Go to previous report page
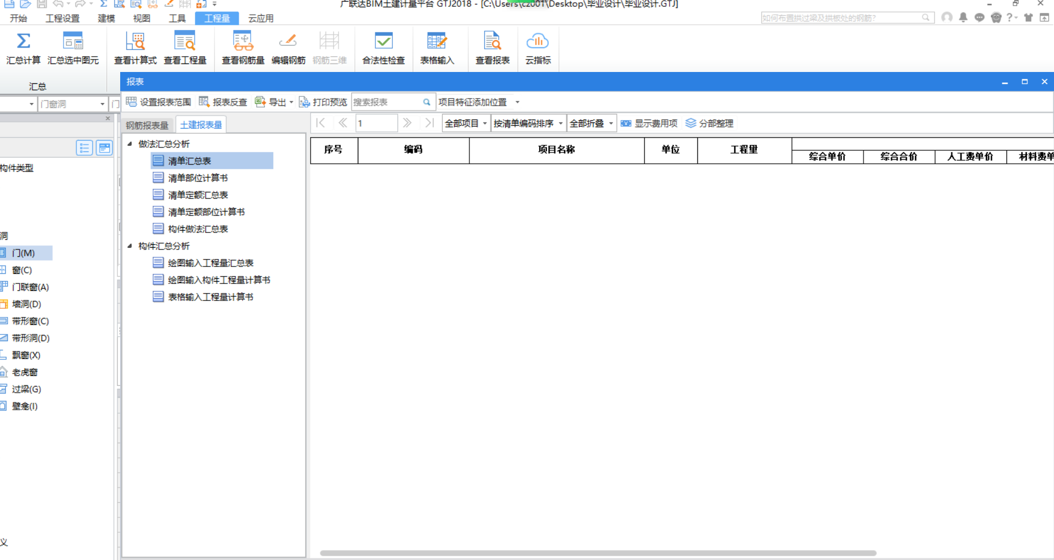This screenshot has width=1054, height=560. click(x=342, y=123)
